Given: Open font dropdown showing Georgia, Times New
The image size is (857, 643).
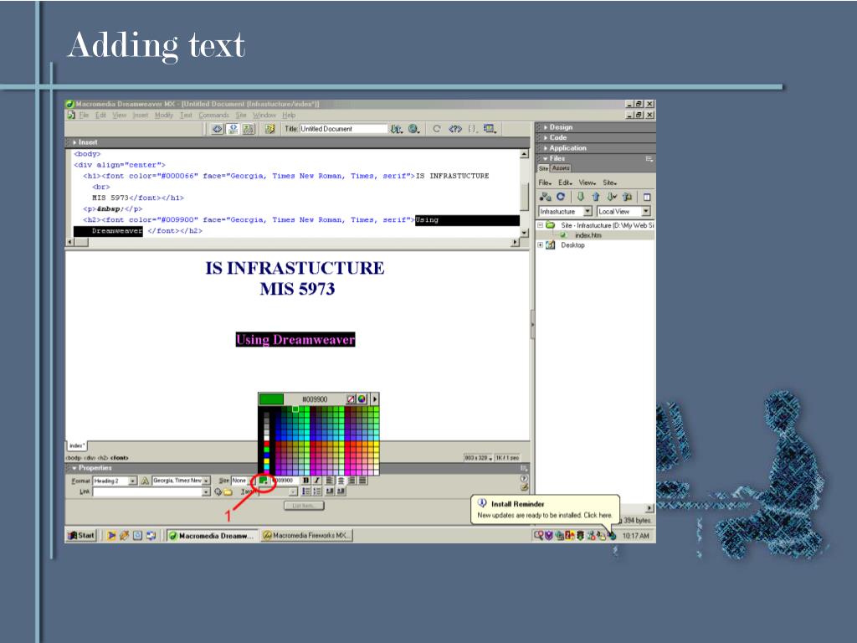Looking at the screenshot, I should click(x=206, y=481).
